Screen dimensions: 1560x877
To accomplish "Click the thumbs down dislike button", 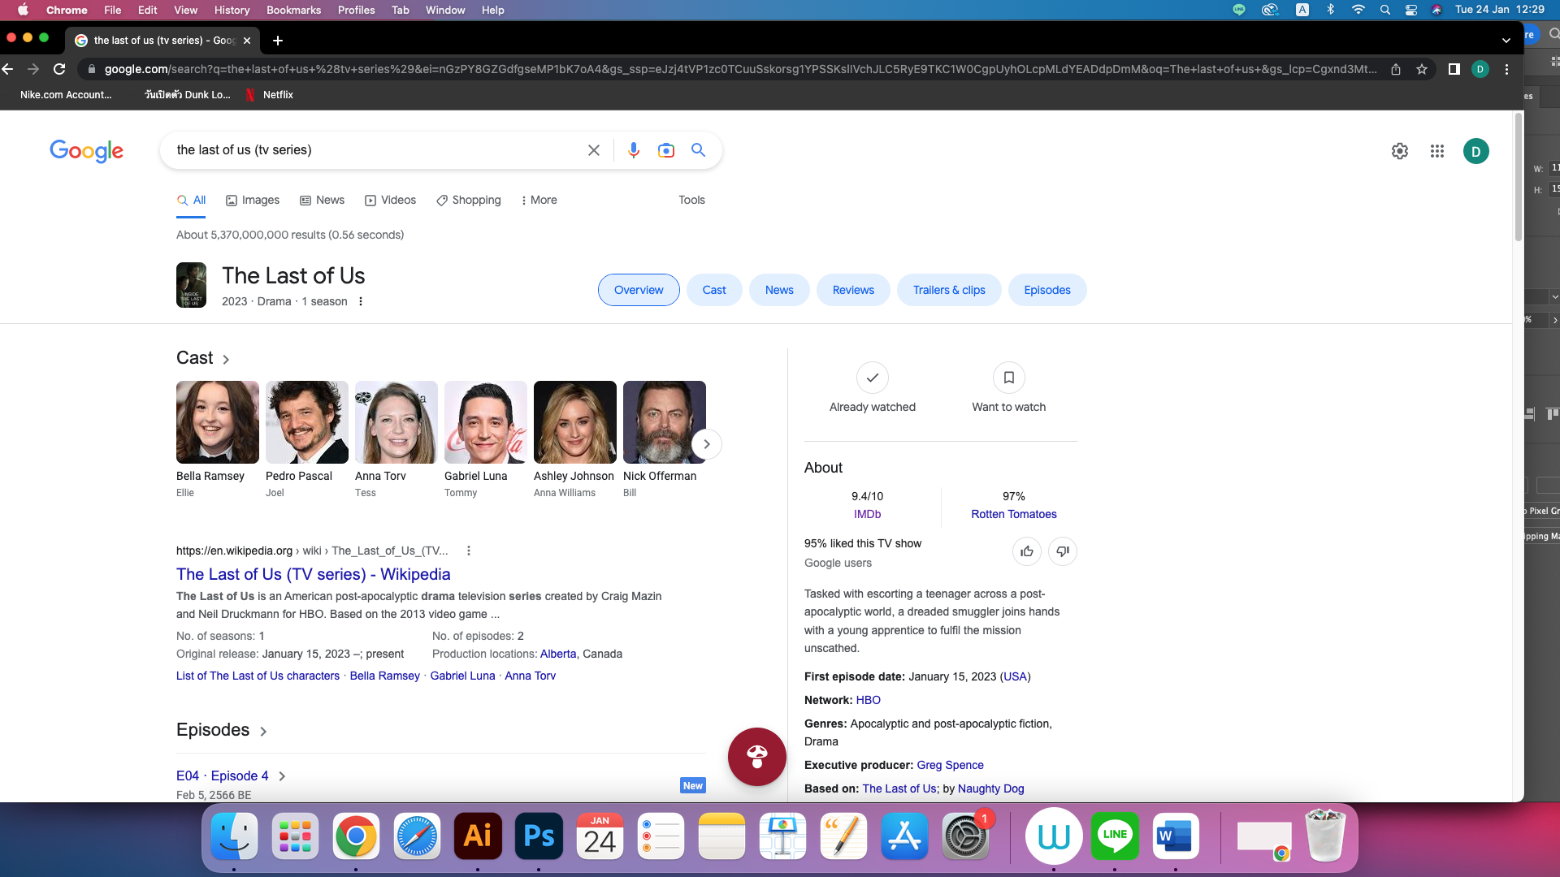I will coord(1063,551).
